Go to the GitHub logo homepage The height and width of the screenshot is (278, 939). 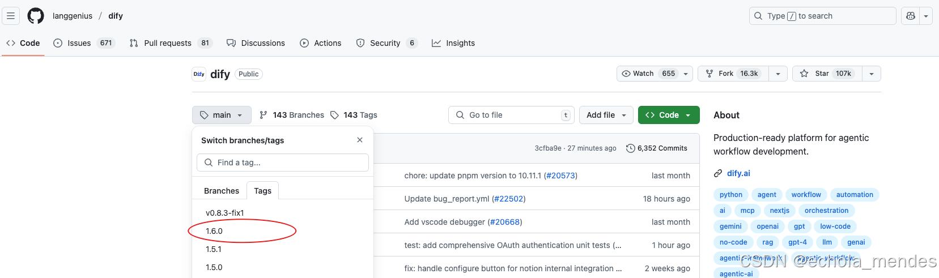(36, 16)
